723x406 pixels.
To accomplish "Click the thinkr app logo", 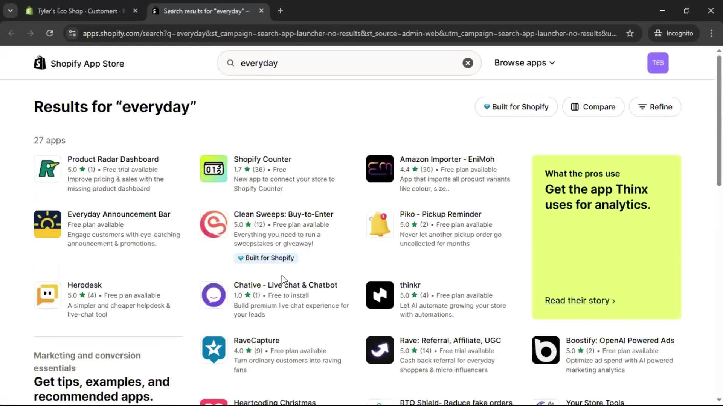I will pos(379,295).
